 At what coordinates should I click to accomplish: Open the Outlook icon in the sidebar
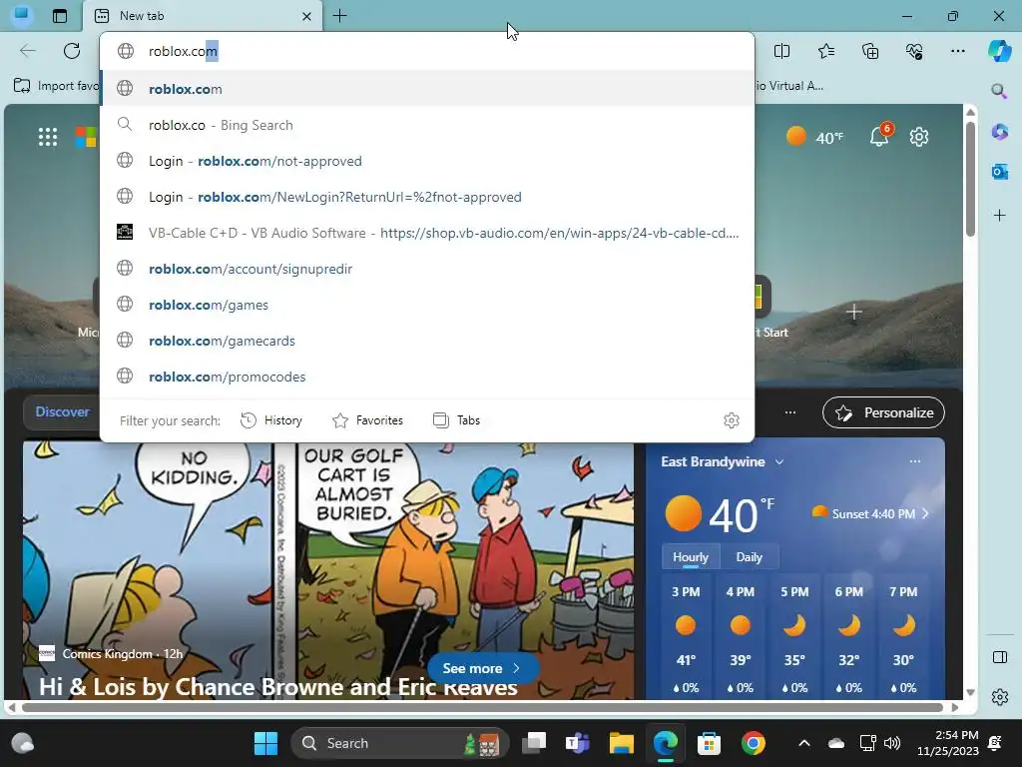click(999, 172)
